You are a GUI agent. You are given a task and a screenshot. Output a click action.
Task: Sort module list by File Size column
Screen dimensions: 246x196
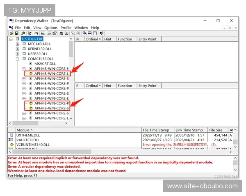coord(216,130)
